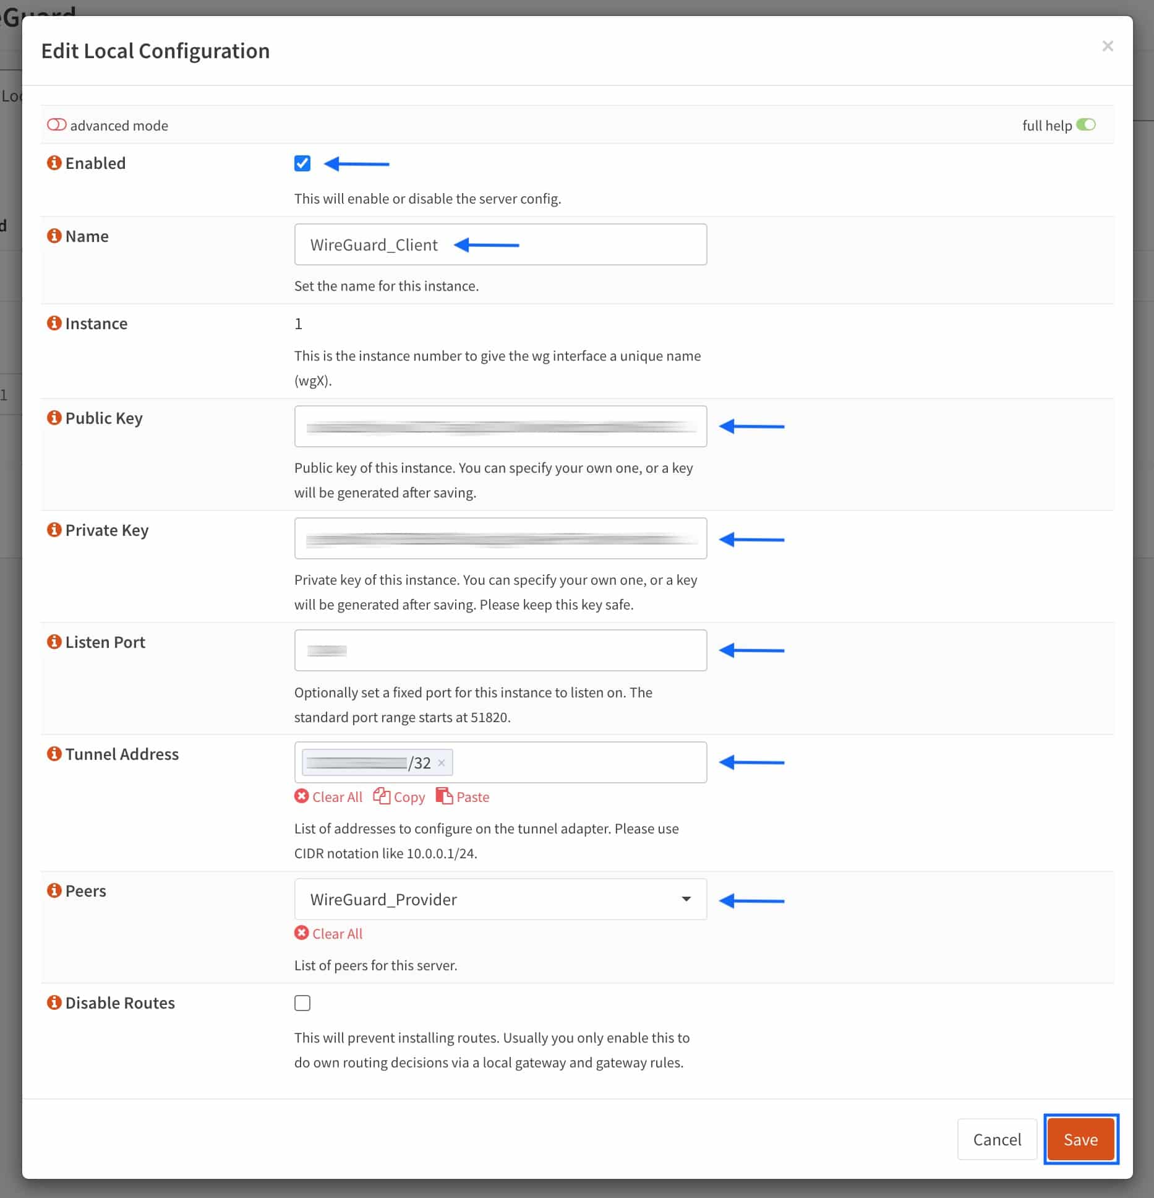Click the info icon beside Enabled

54,163
